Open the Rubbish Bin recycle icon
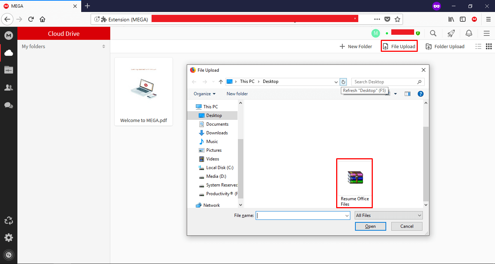The width and height of the screenshot is (495, 264). (x=9, y=221)
